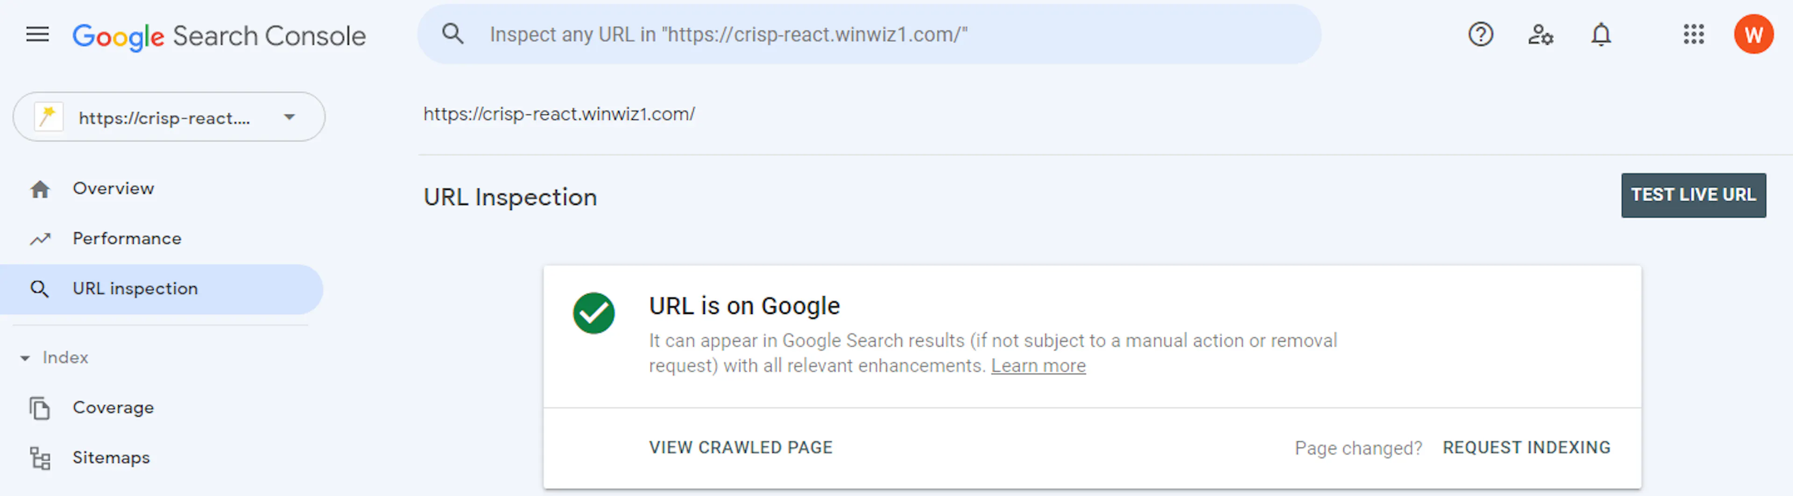Click the magnifier icon in URL search bar
Screen dimensions: 1793x496
pyautogui.click(x=453, y=34)
